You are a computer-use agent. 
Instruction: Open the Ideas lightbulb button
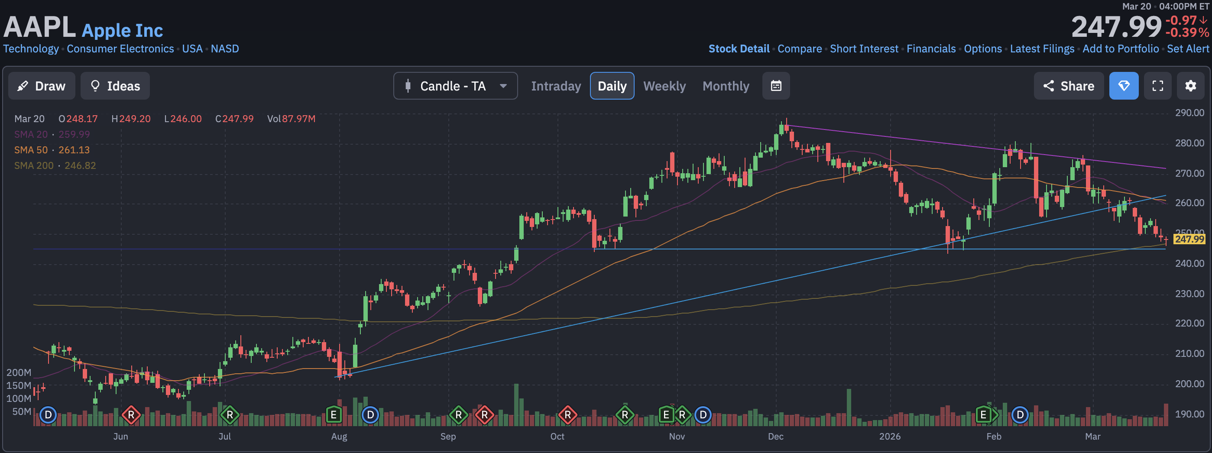click(115, 86)
